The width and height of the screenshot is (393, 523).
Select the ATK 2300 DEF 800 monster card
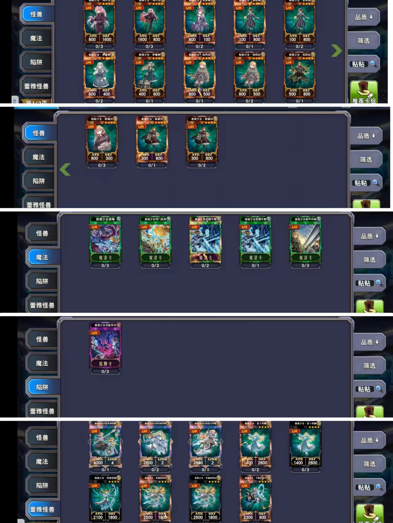255,498
